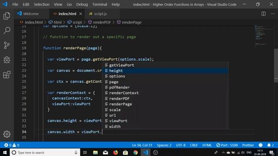
Task: Open the File menu
Action: click(x=15, y=4)
